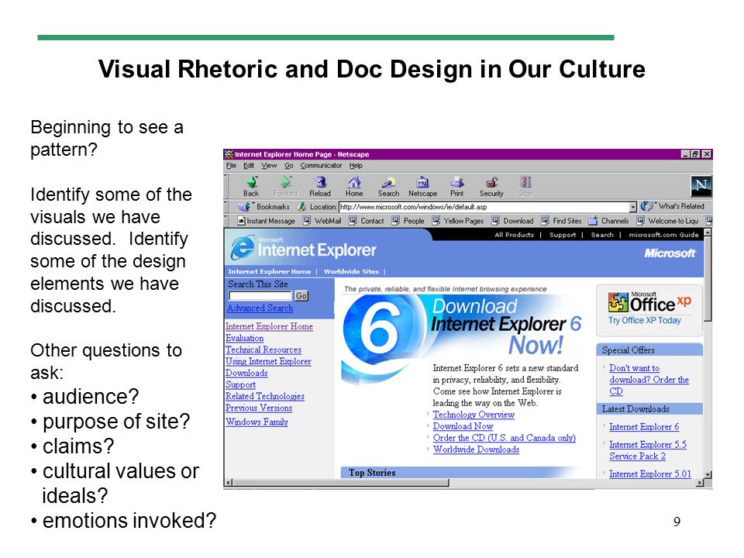Click the Worldwide Downloads link

click(476, 449)
